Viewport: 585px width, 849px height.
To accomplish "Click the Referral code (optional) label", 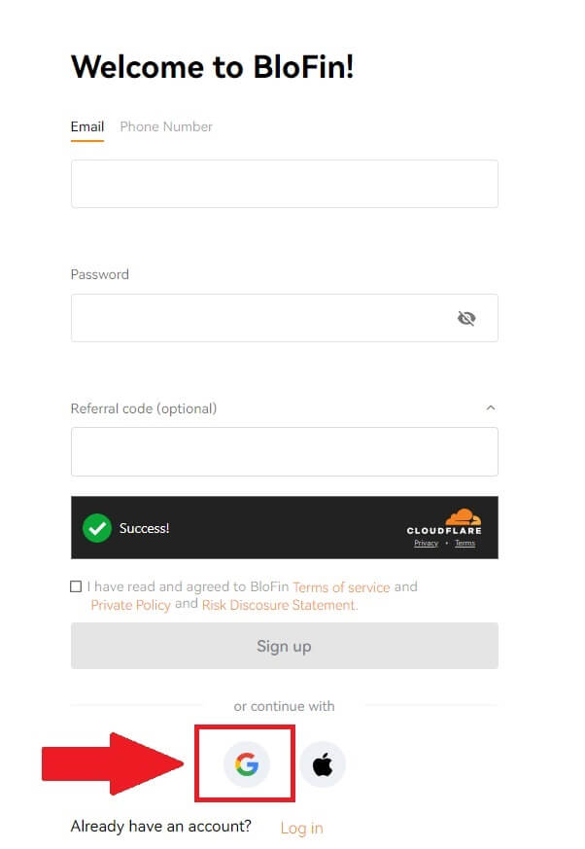I will click(x=144, y=408).
